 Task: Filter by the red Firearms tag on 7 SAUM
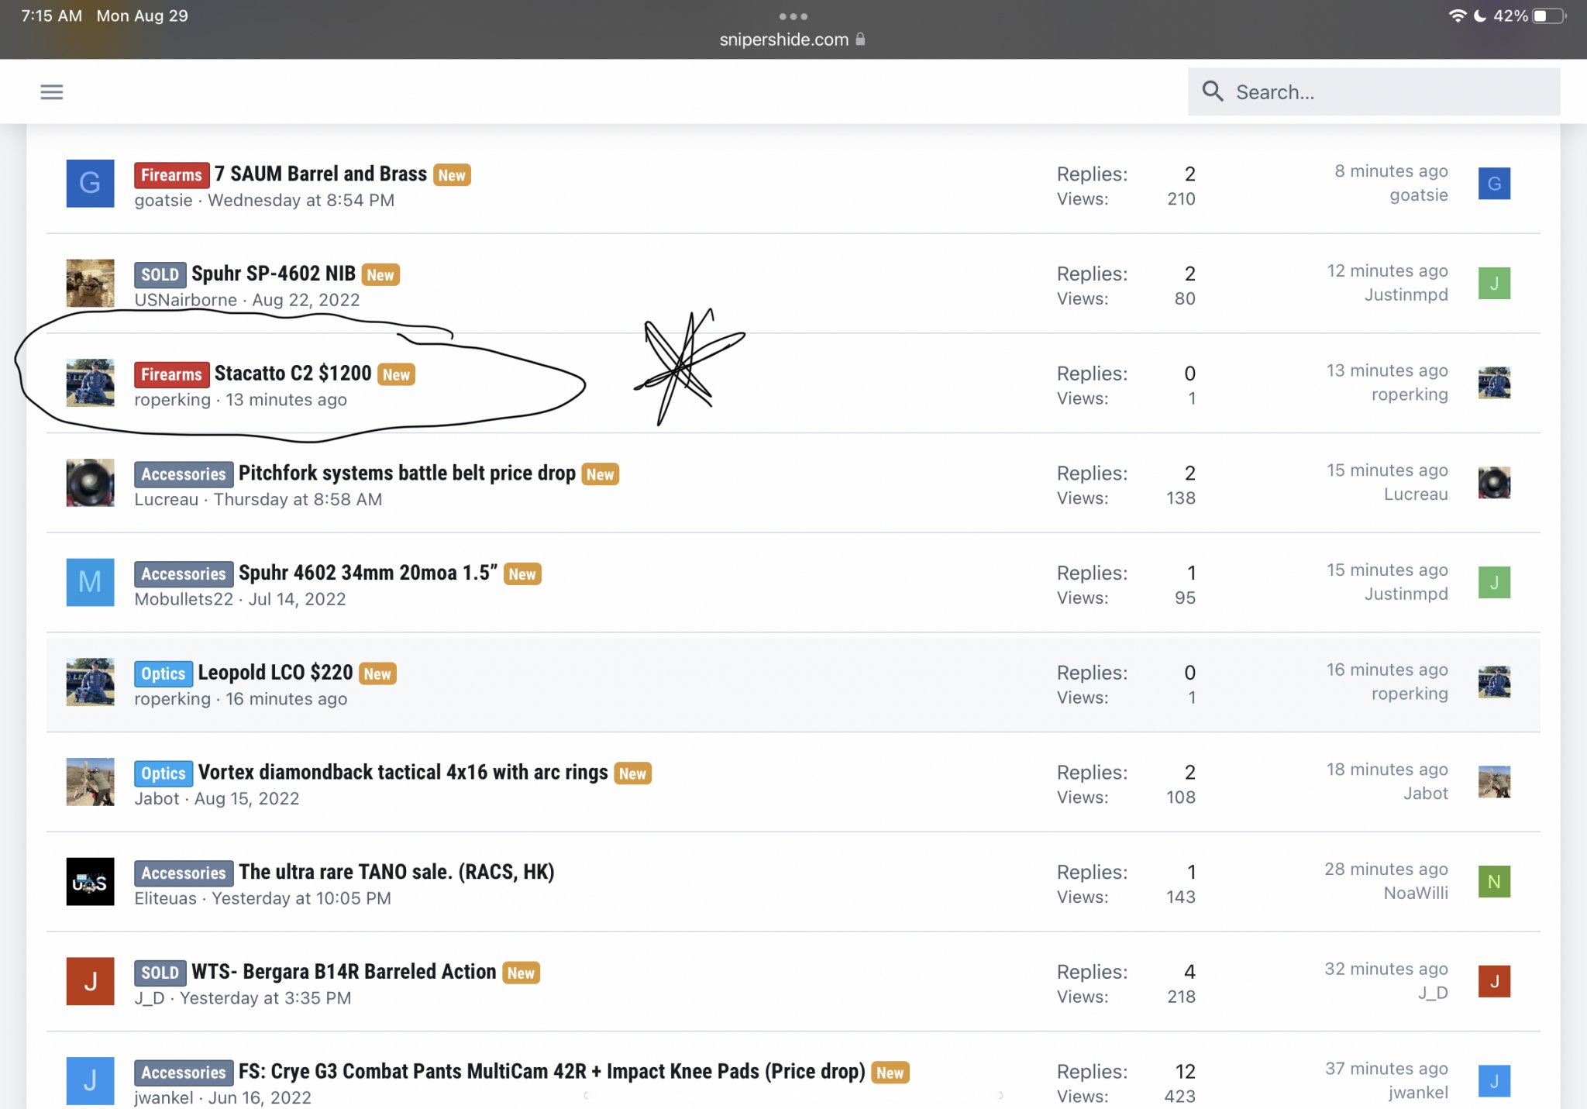(171, 175)
